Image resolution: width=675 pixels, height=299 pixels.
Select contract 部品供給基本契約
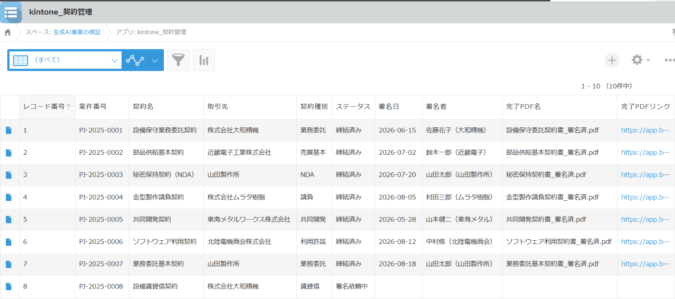pyautogui.click(x=158, y=152)
